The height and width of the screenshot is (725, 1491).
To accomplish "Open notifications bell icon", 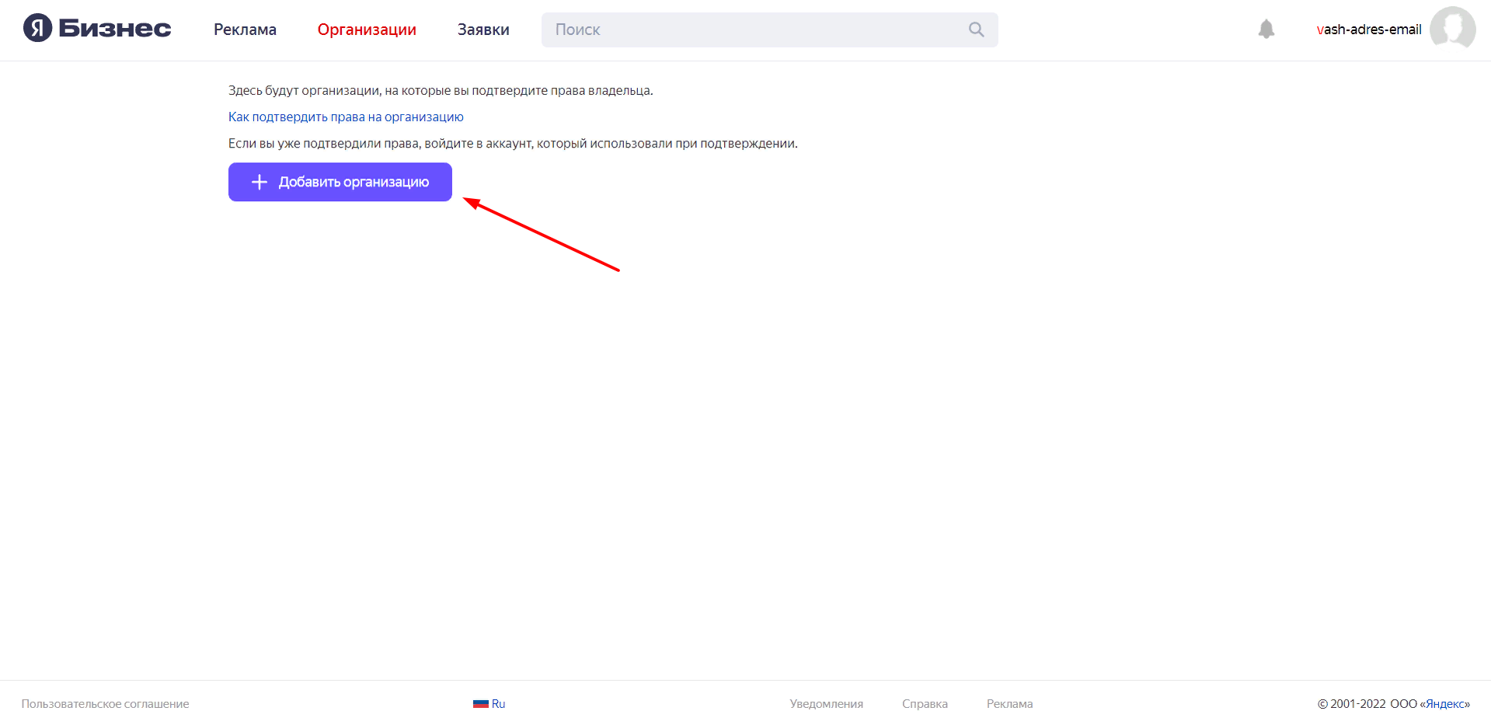I will click(1266, 30).
